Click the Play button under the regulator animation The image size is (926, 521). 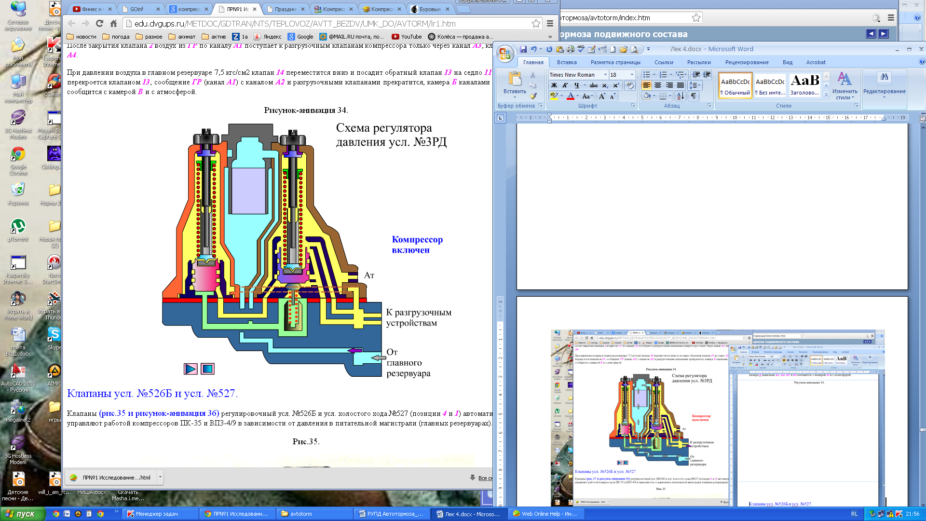coord(191,369)
